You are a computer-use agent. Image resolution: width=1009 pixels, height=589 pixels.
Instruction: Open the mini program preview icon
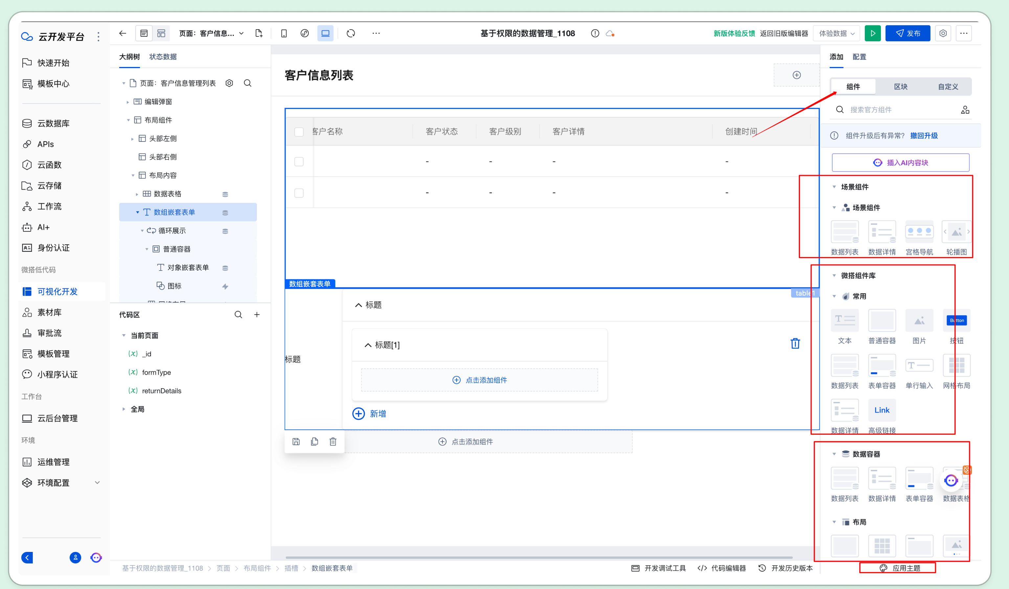click(x=305, y=33)
